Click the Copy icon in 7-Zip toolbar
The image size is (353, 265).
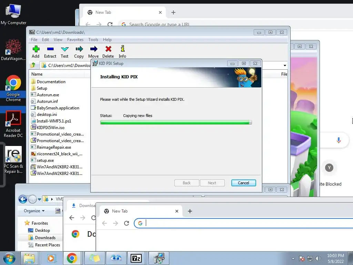[79, 49]
